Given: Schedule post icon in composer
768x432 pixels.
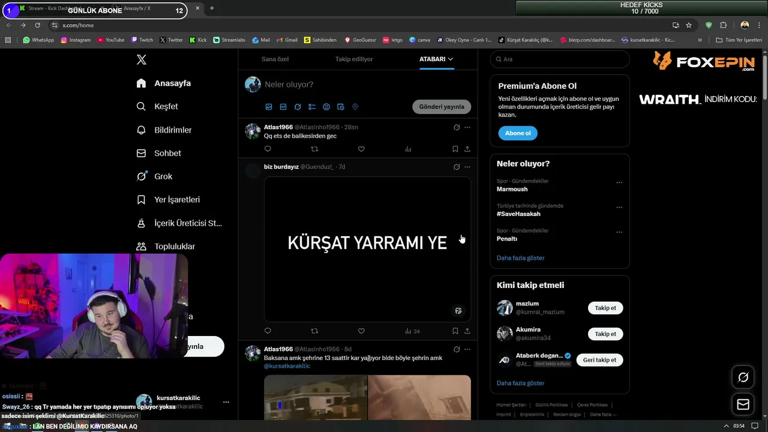Looking at the screenshot, I should click(x=341, y=107).
